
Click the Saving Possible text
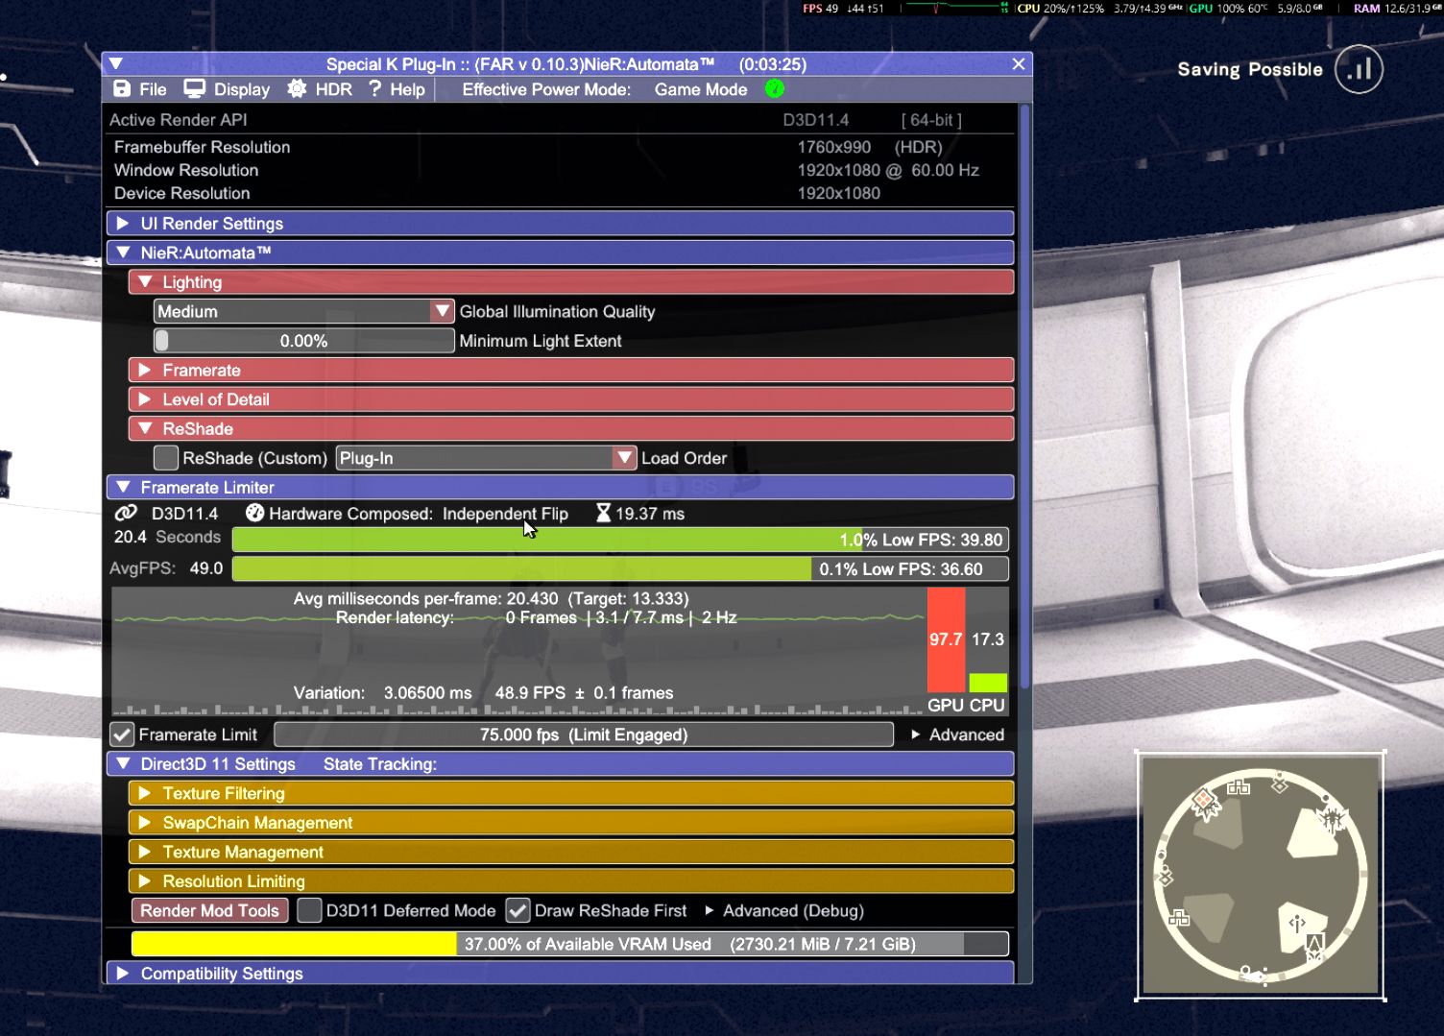coord(1250,69)
